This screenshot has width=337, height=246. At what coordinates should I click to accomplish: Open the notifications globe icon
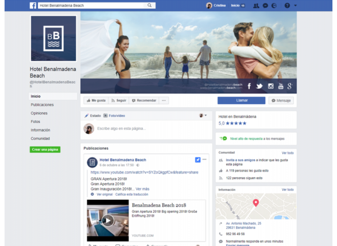pos(274,6)
